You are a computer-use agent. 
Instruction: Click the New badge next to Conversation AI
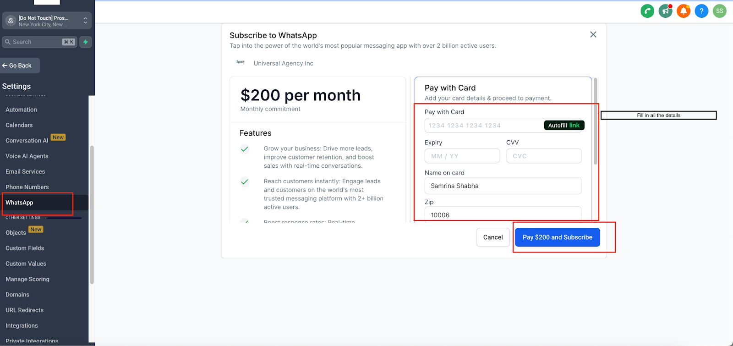click(x=58, y=137)
